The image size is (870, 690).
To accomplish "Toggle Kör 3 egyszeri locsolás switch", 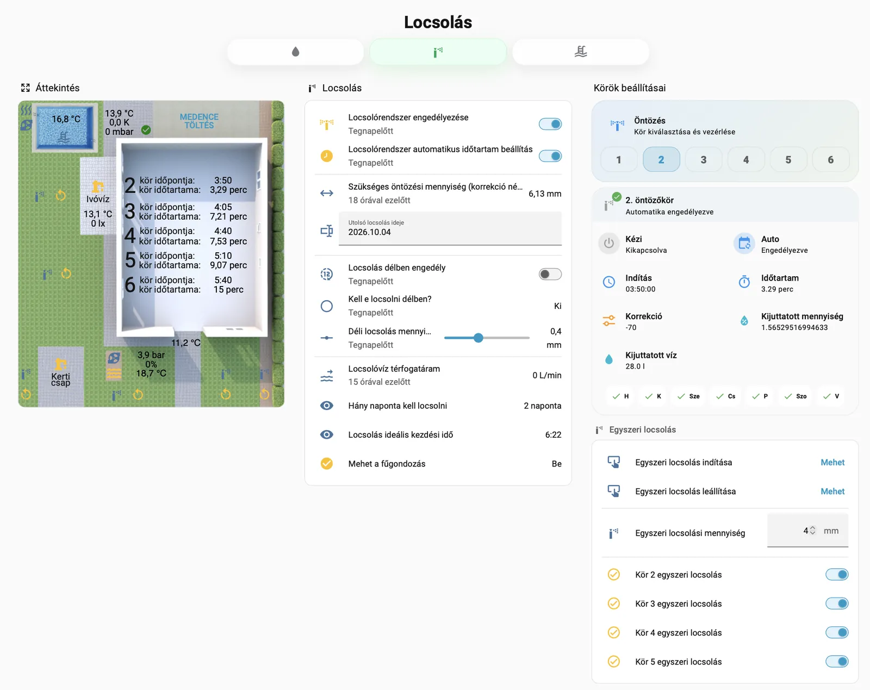I will point(837,604).
